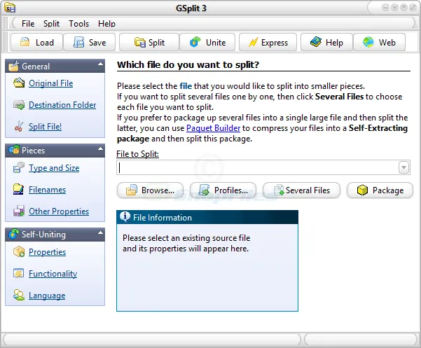Click the menu bar drag handle
This screenshot has height=348, width=421.
(x=5, y=23)
